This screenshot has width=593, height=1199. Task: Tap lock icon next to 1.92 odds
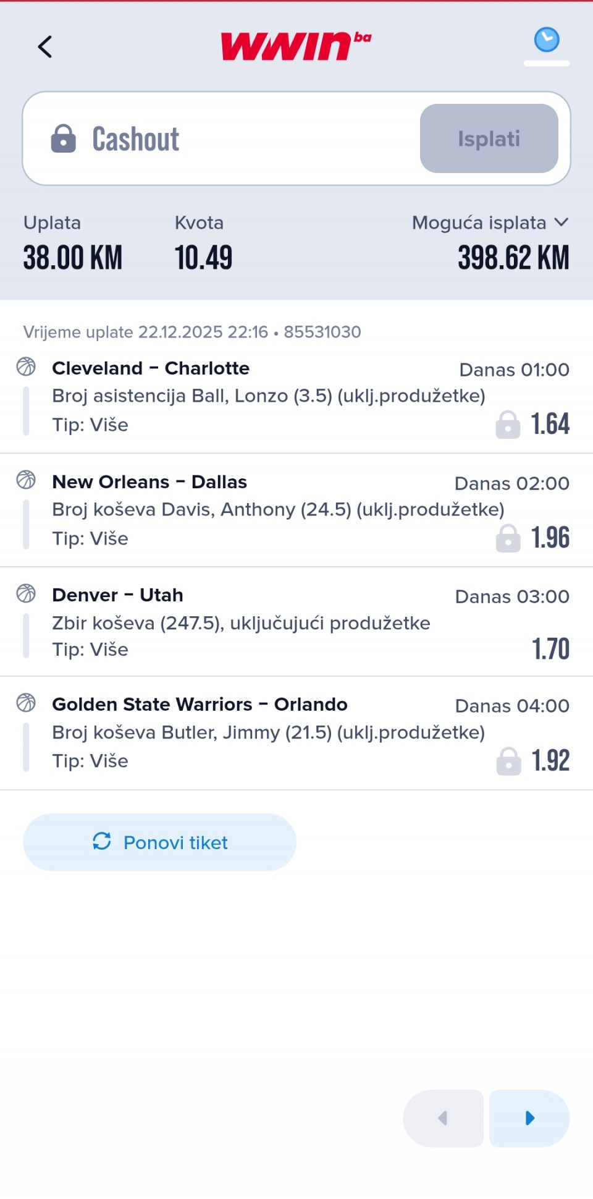tap(509, 761)
